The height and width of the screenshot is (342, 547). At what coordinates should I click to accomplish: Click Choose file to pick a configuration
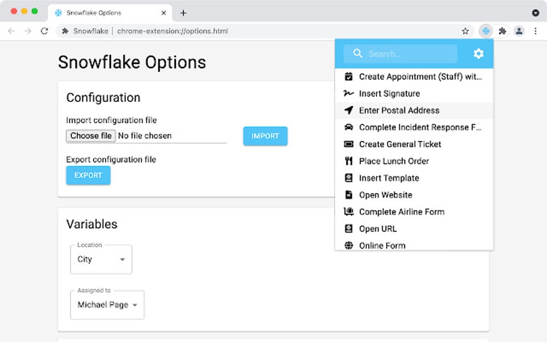pos(90,136)
